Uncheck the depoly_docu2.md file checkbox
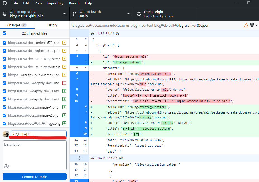 coord(4,99)
